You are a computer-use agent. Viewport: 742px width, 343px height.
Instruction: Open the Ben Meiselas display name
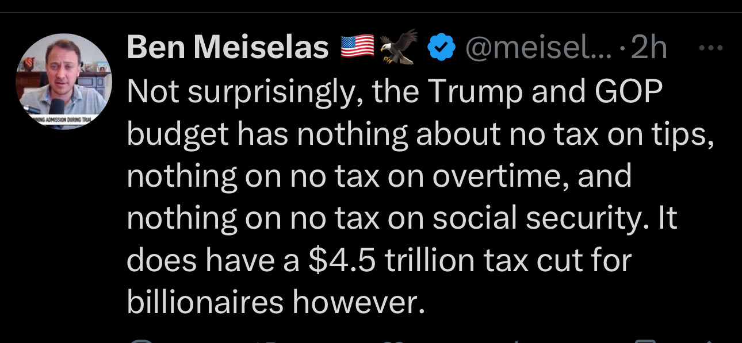click(x=227, y=48)
